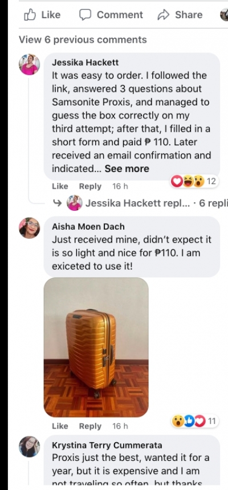
Task: Expand View 6 previous comments
Action: [83, 40]
